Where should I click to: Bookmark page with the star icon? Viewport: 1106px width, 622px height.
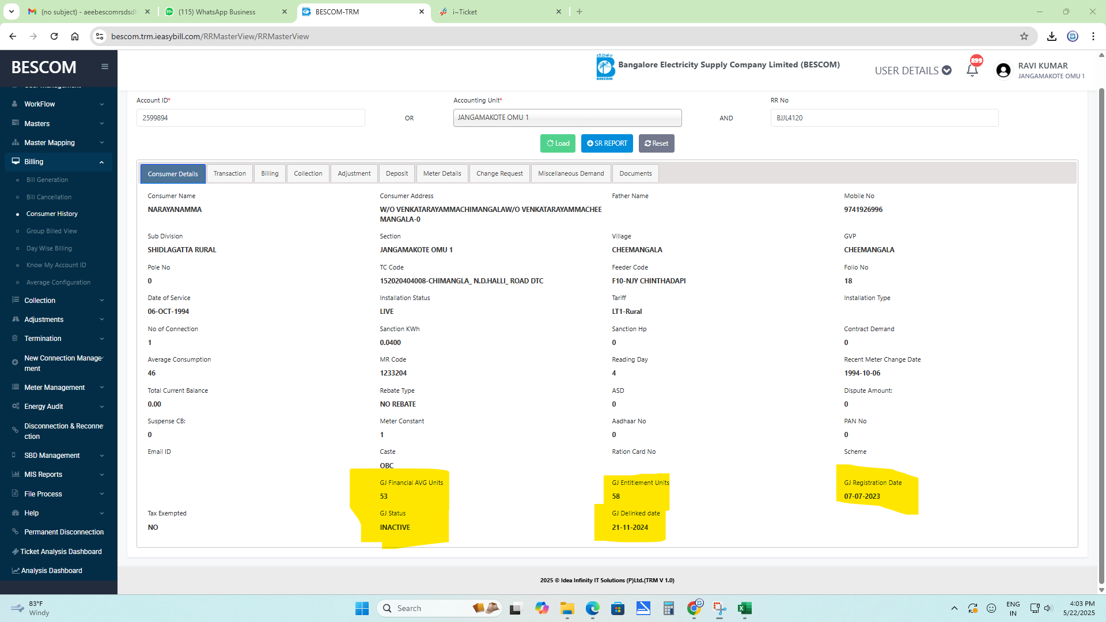pos(1024,36)
